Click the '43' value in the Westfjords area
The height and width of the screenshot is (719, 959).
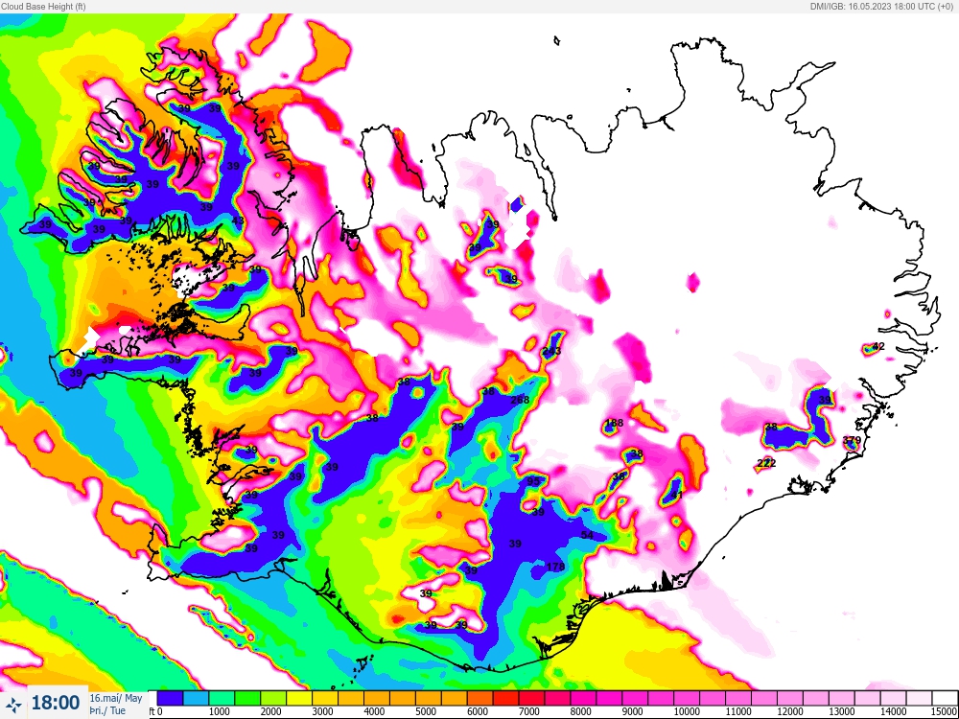coord(239,220)
